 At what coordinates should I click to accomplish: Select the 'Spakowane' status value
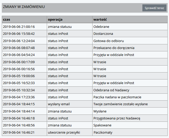tap(102, 125)
